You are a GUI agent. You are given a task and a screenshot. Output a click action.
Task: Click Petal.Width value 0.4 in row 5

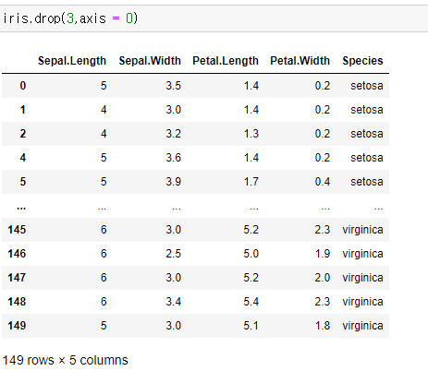pyautogui.click(x=323, y=182)
